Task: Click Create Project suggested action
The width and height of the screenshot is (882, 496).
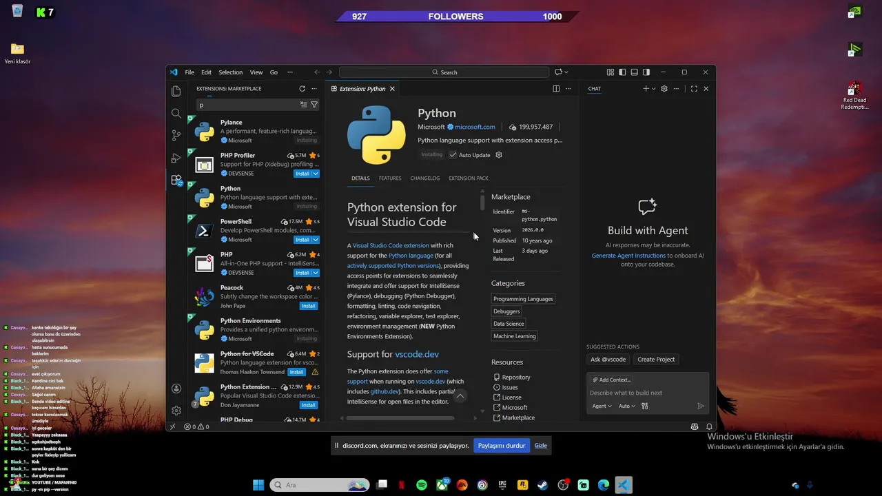Action: point(656,360)
